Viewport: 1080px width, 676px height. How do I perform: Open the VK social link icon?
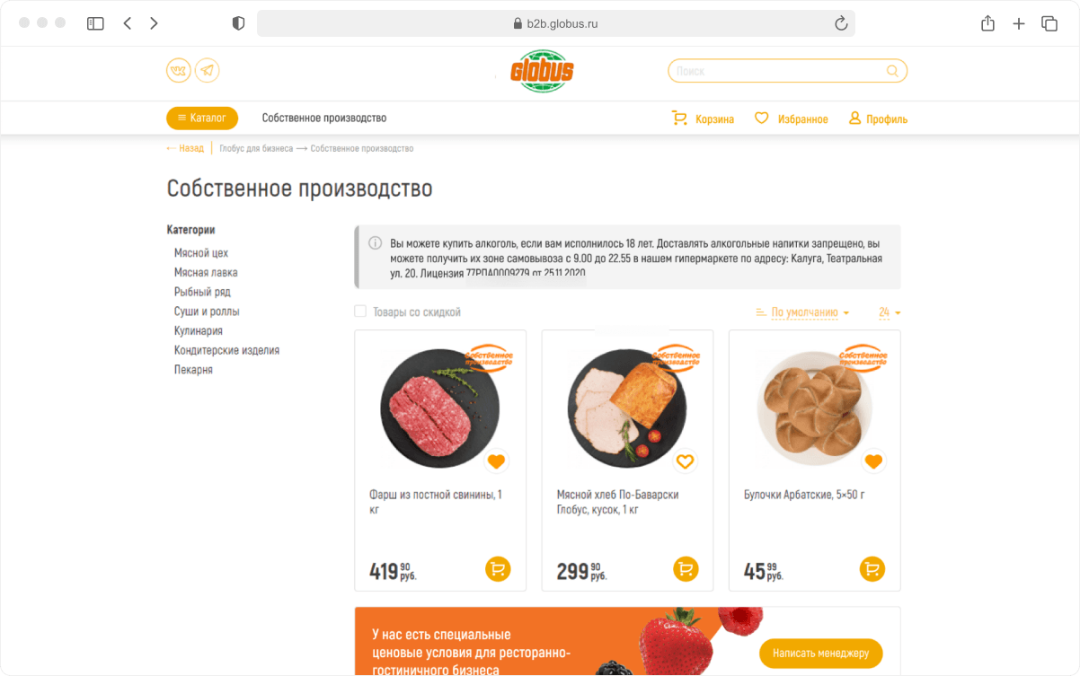coord(179,70)
